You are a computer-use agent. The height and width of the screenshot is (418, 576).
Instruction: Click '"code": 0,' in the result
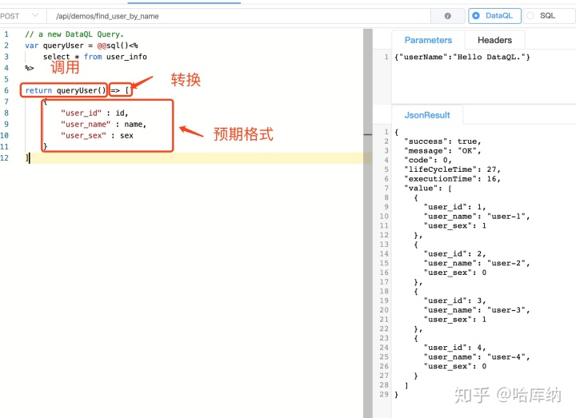coord(428,160)
